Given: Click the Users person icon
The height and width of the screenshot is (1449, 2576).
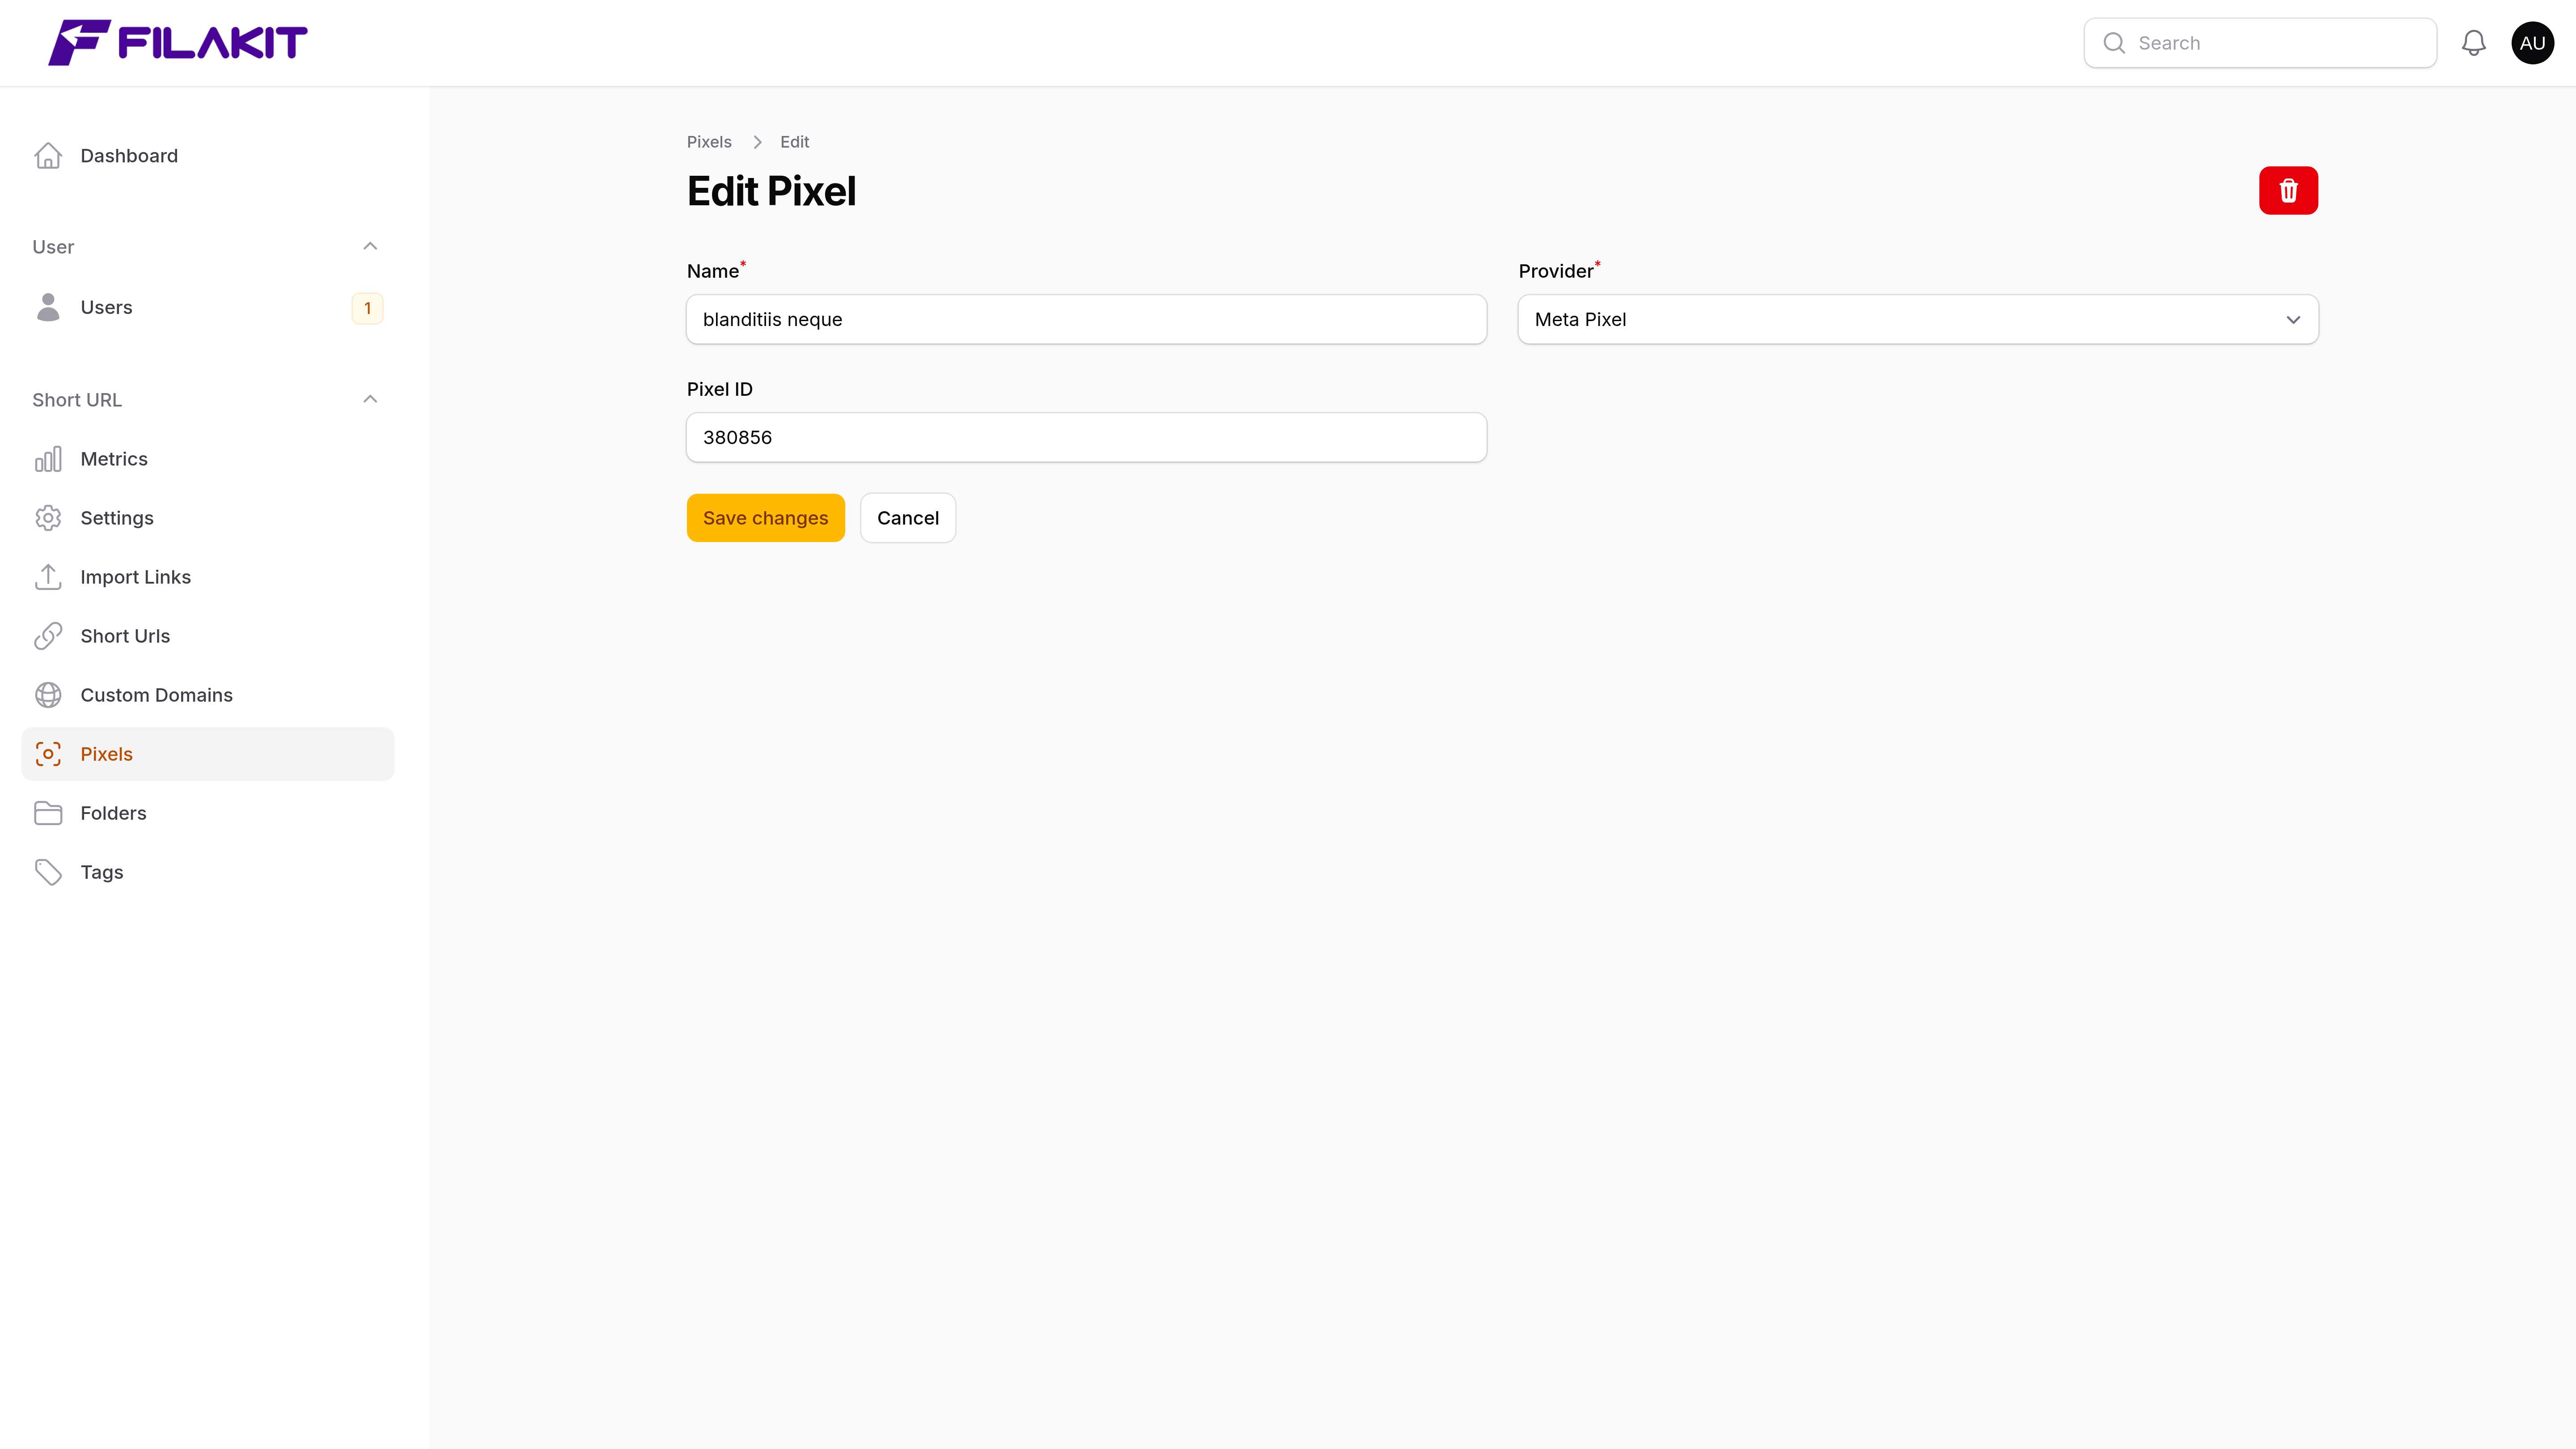Looking at the screenshot, I should pyautogui.click(x=48, y=307).
